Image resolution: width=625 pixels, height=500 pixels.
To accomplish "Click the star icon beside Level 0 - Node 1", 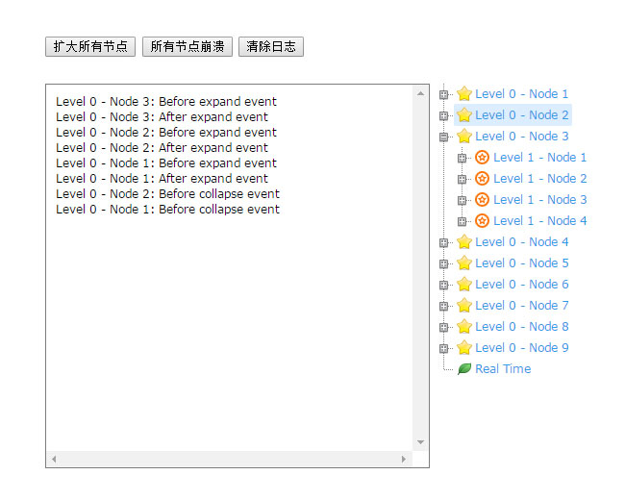I will [464, 94].
